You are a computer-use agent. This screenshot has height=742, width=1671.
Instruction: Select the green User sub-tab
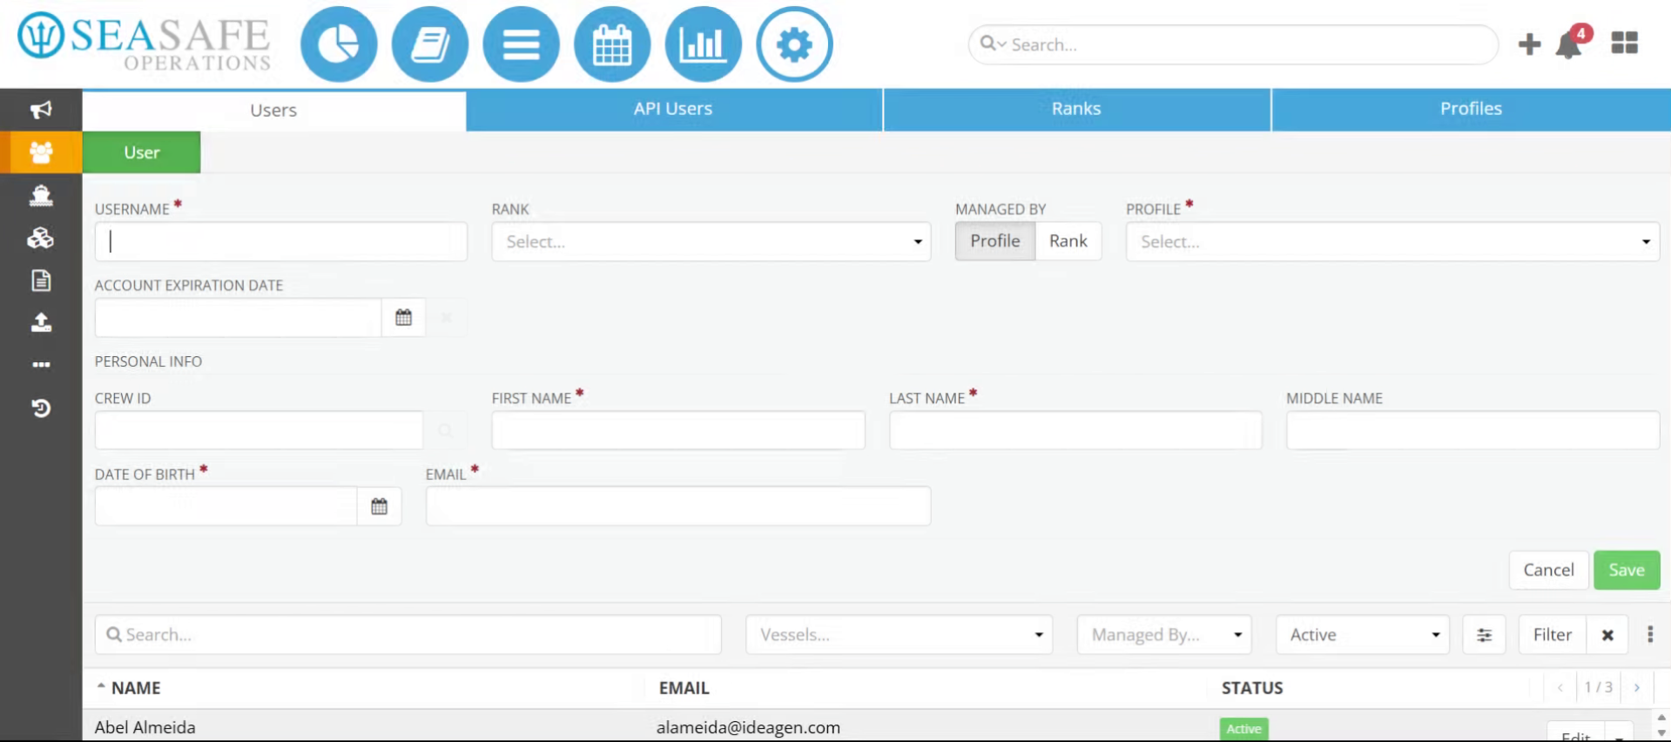(x=142, y=152)
